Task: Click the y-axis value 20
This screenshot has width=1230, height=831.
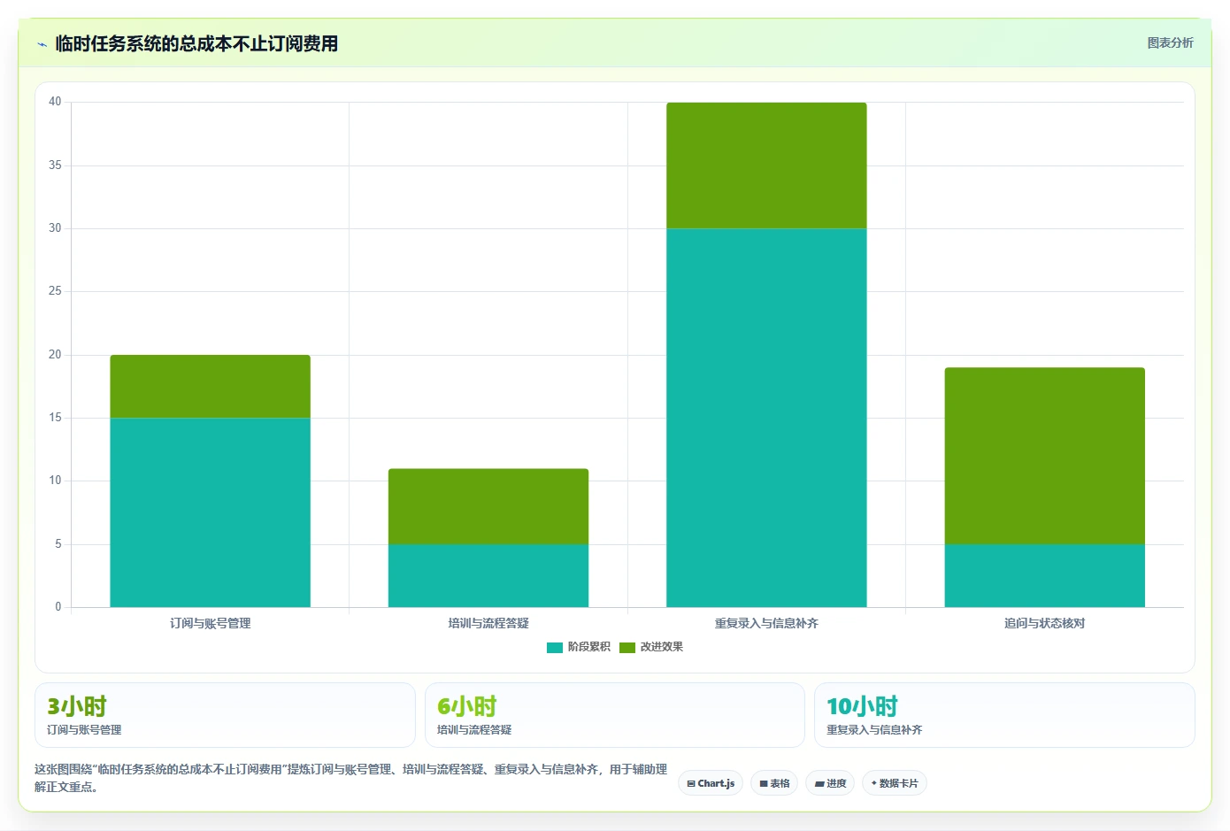Action: click(x=55, y=355)
